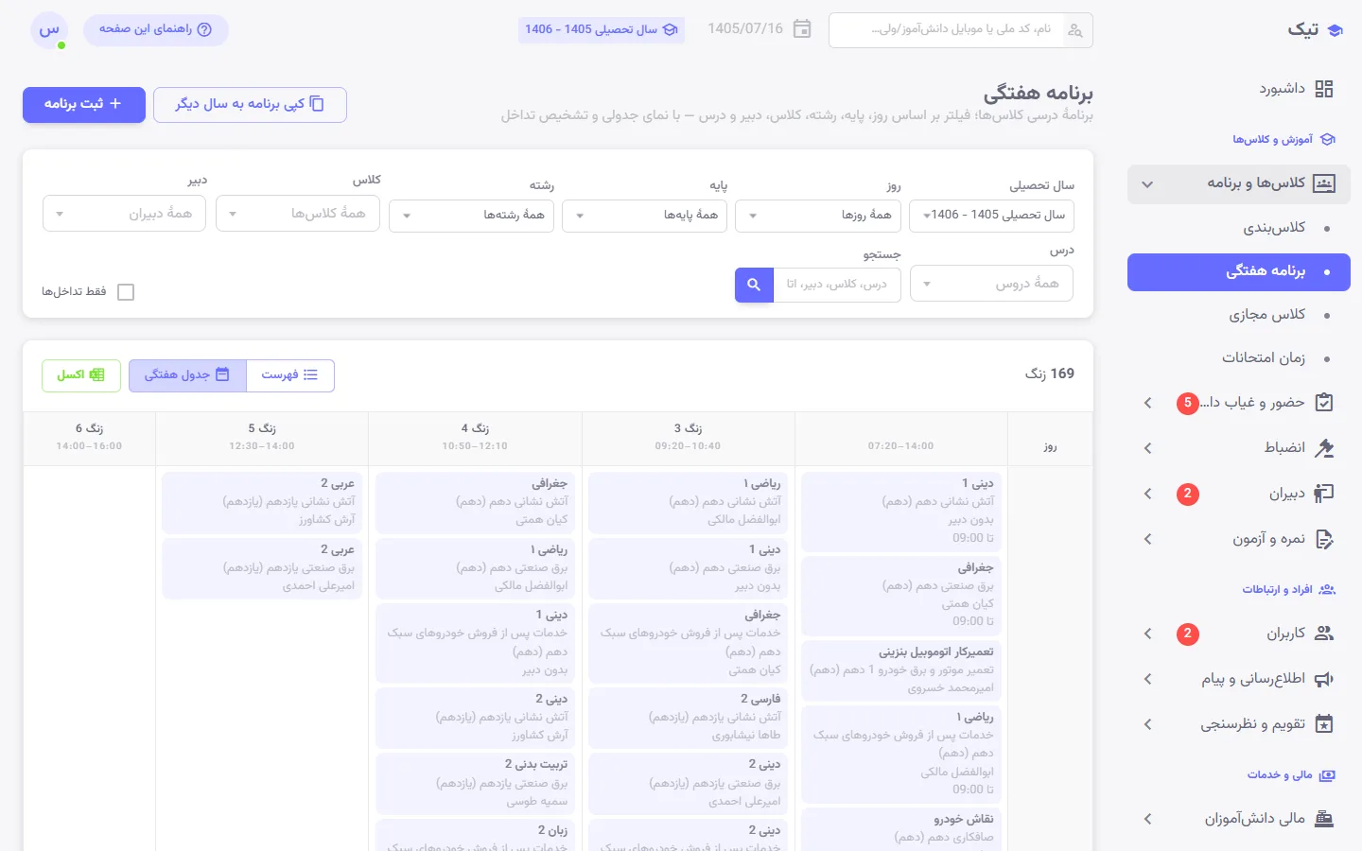Open the همهٔ کلاس‌ها class dropdown
This screenshot has height=851, width=1362.
(x=298, y=214)
